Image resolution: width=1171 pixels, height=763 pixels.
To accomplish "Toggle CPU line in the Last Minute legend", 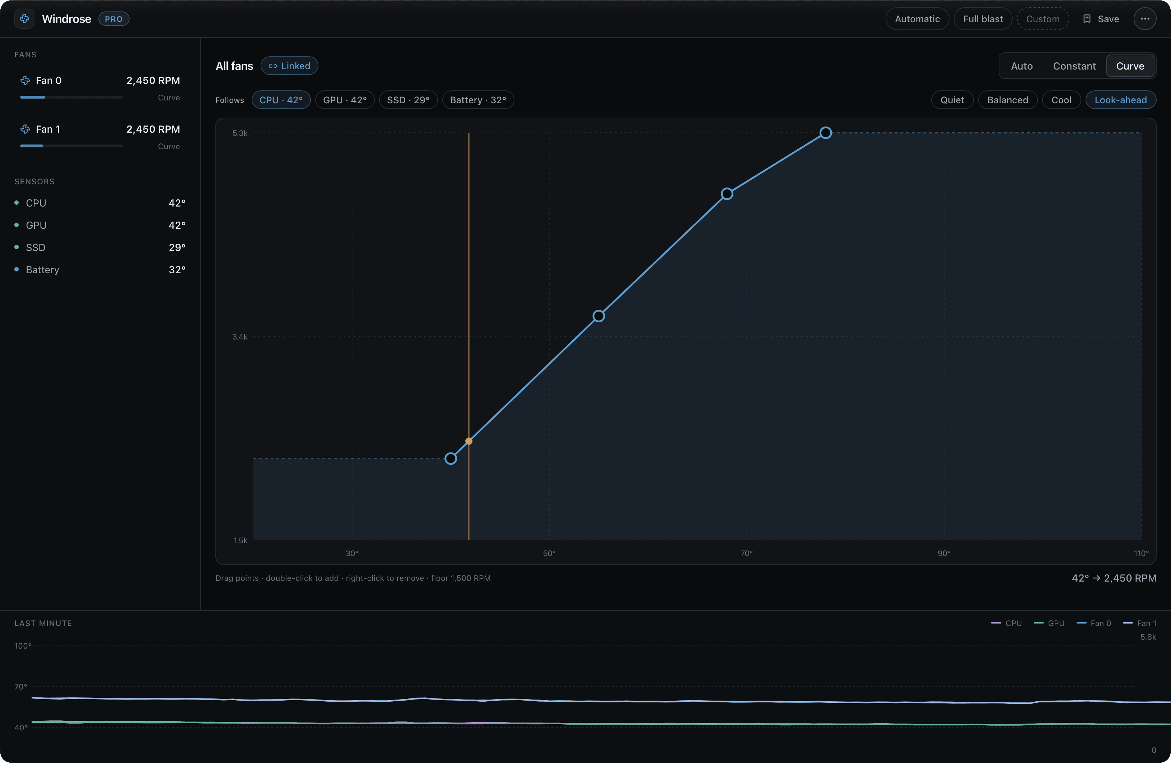I will click(1006, 623).
